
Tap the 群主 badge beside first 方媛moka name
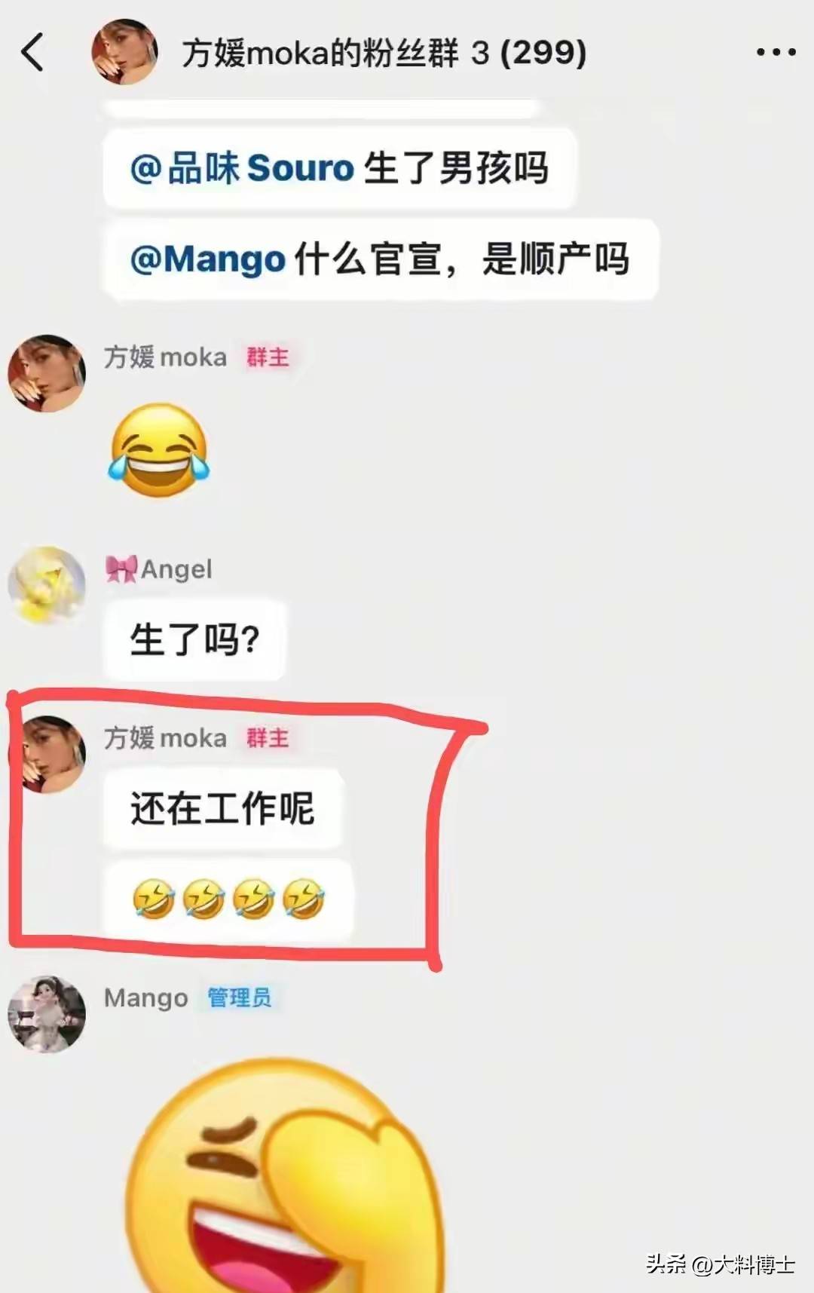click(268, 357)
